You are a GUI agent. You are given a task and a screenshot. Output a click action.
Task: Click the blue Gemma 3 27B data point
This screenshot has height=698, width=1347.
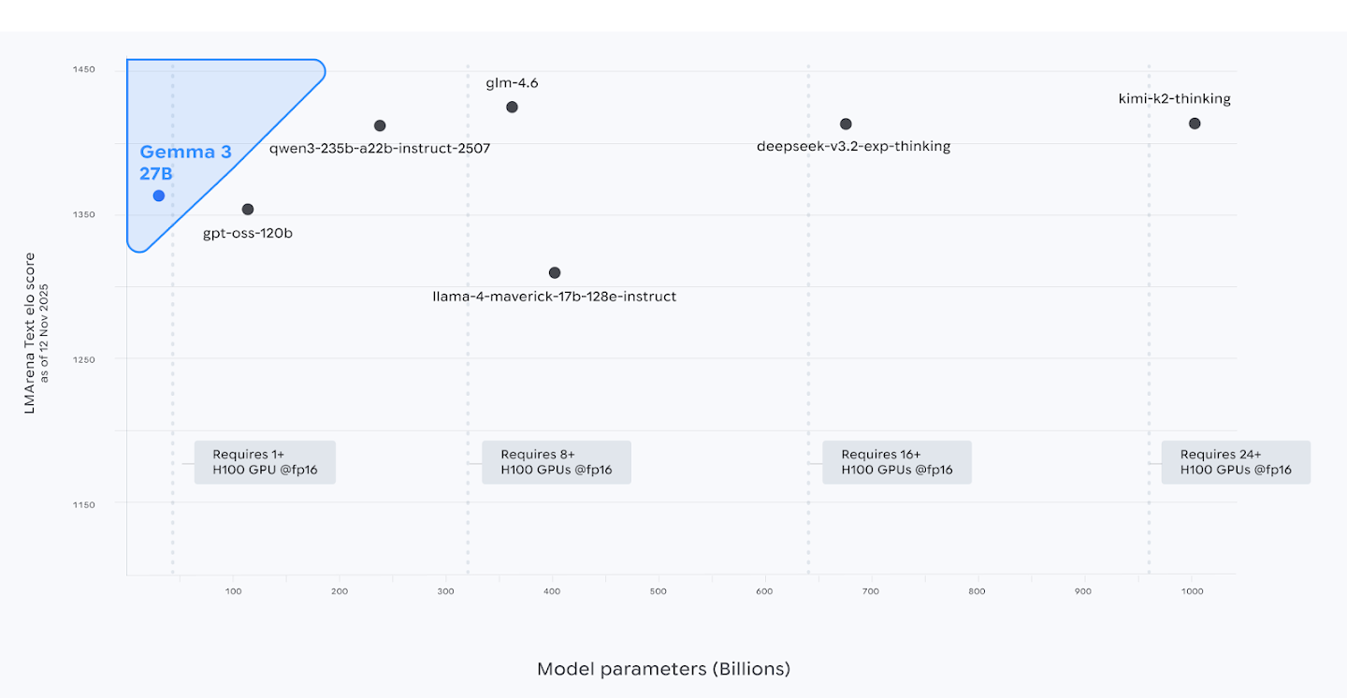(x=159, y=196)
